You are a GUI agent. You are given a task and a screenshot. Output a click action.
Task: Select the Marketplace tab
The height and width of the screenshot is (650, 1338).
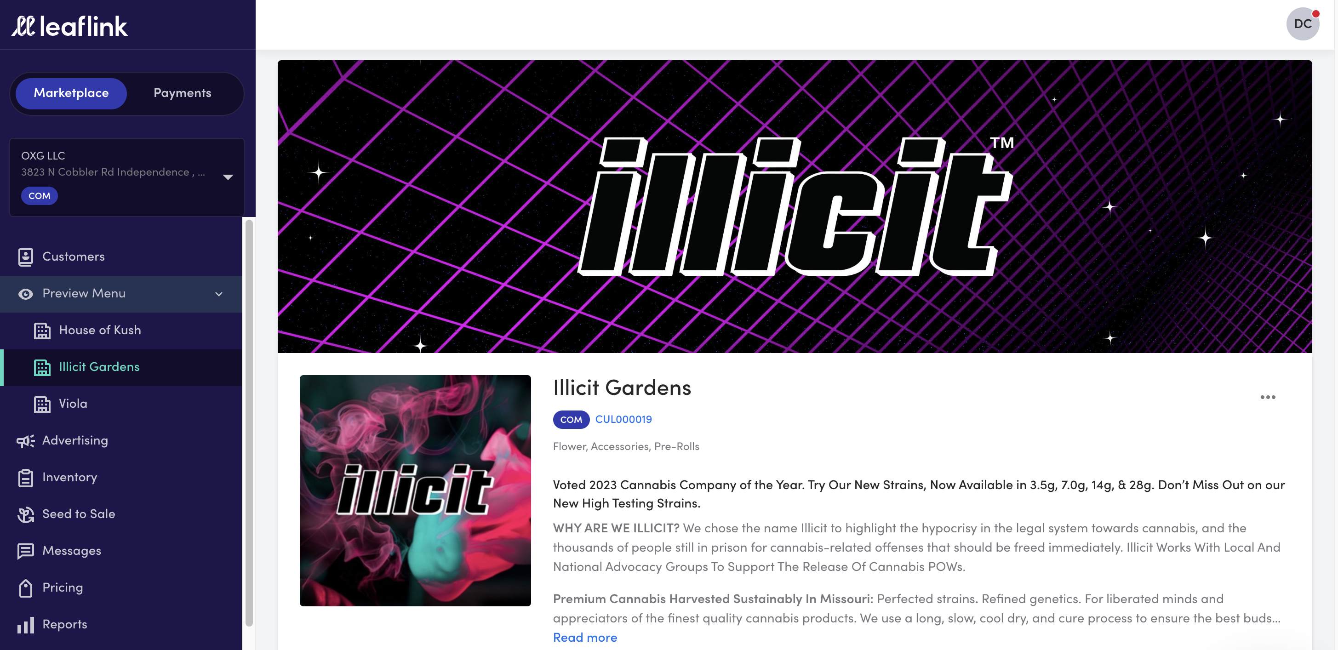pos(71,92)
